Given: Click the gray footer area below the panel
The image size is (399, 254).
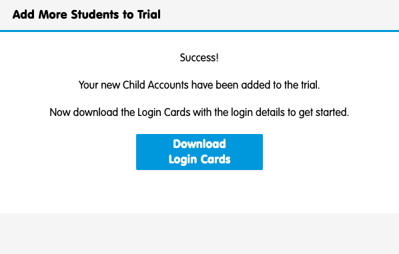Looking at the screenshot, I should click(x=199, y=233).
